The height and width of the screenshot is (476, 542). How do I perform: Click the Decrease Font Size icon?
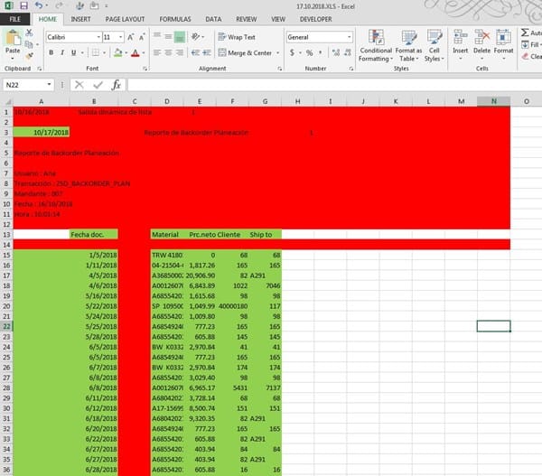coord(142,37)
